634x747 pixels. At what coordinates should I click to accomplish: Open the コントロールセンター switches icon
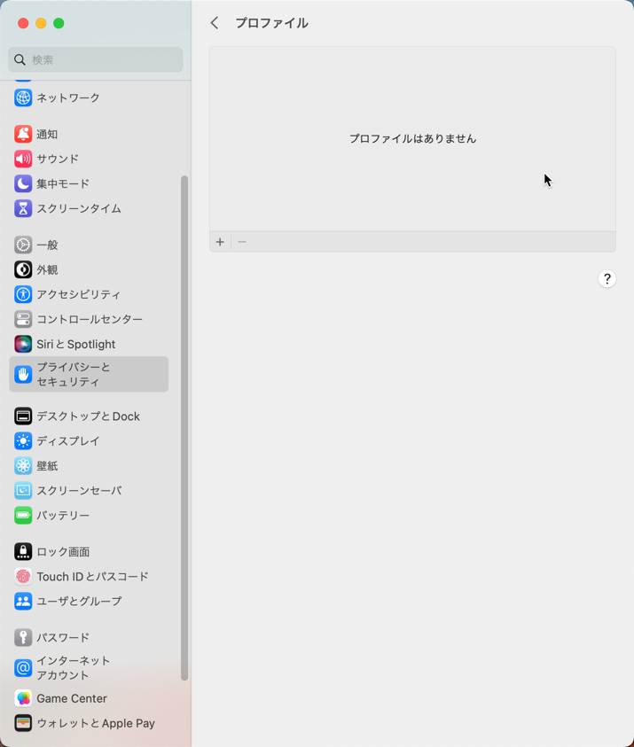[23, 319]
